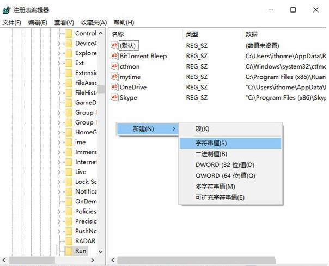This screenshot has width=329, height=266.
Task: Choose 多字符串值(M) from the submenu
Action: (230, 187)
